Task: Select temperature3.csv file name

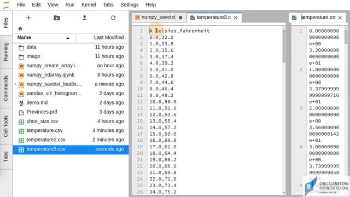Action: click(46, 149)
